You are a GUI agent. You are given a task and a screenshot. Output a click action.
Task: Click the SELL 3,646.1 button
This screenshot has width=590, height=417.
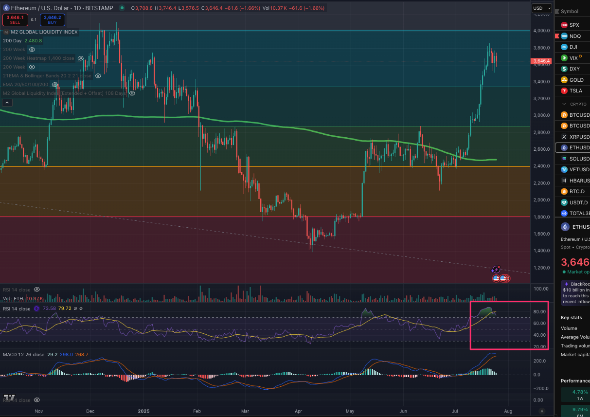pyautogui.click(x=15, y=19)
